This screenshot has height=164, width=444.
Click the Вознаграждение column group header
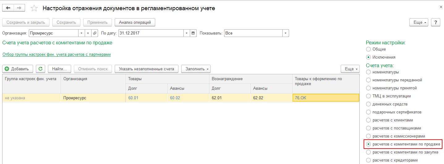[251, 79]
